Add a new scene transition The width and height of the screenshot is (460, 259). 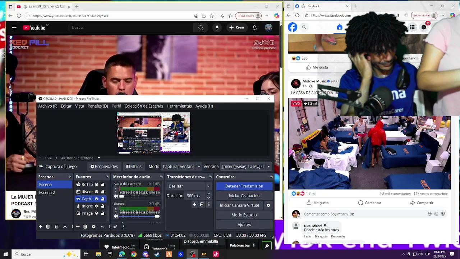[x=194, y=204]
